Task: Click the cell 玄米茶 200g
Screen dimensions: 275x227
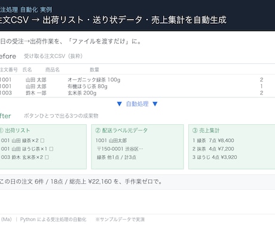Action: (82, 93)
